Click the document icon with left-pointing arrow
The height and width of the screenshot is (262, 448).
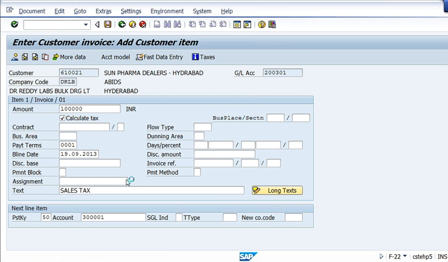(25, 57)
